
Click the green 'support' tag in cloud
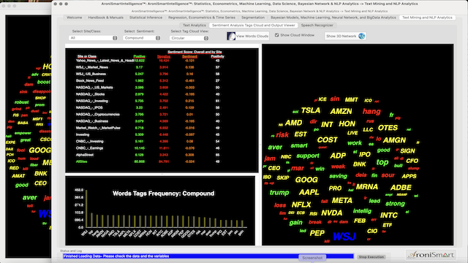[x=308, y=156]
